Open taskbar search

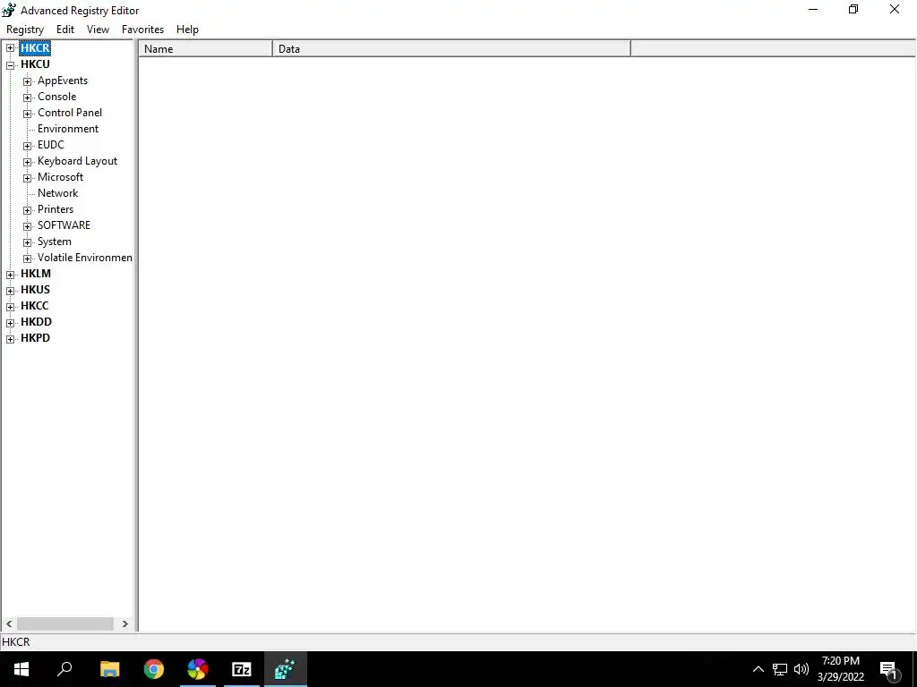64,669
